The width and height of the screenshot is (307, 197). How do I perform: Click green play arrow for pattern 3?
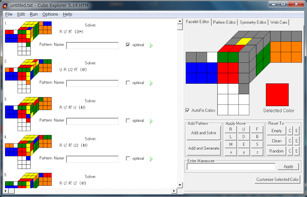151,121
